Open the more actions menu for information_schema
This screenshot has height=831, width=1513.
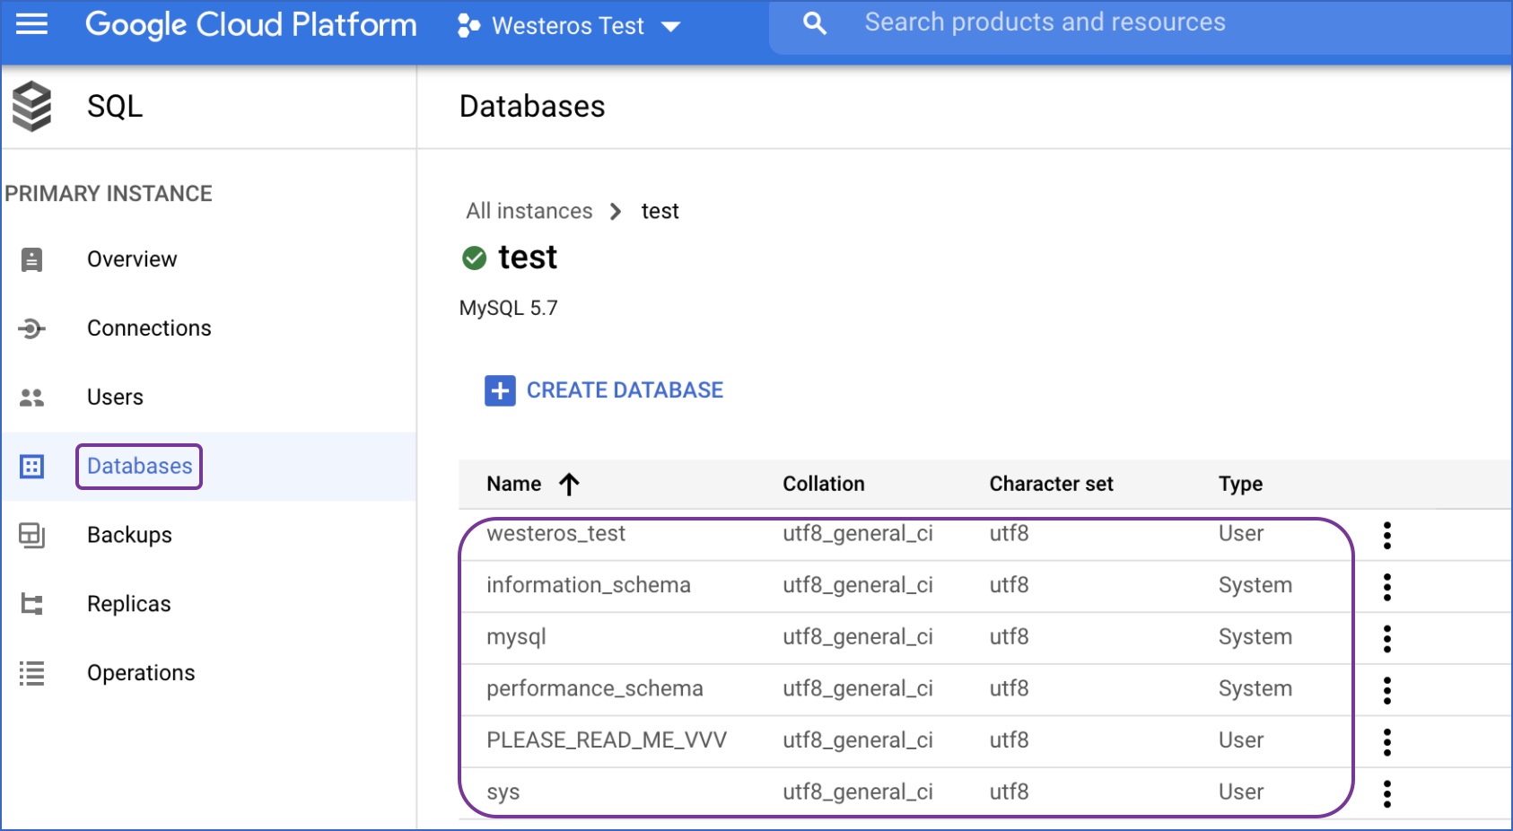tap(1387, 588)
